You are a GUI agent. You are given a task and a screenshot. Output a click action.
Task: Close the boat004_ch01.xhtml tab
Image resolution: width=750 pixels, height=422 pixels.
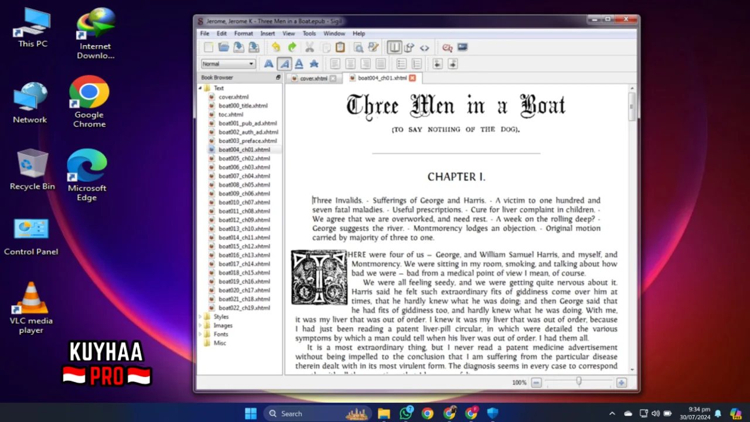coord(412,78)
